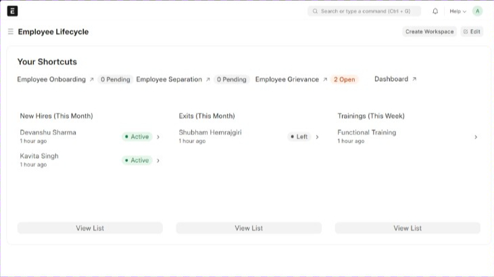The height and width of the screenshot is (277, 494).
Task: Open Shubham Hemrajgiri row chevron
Action: pos(317,137)
